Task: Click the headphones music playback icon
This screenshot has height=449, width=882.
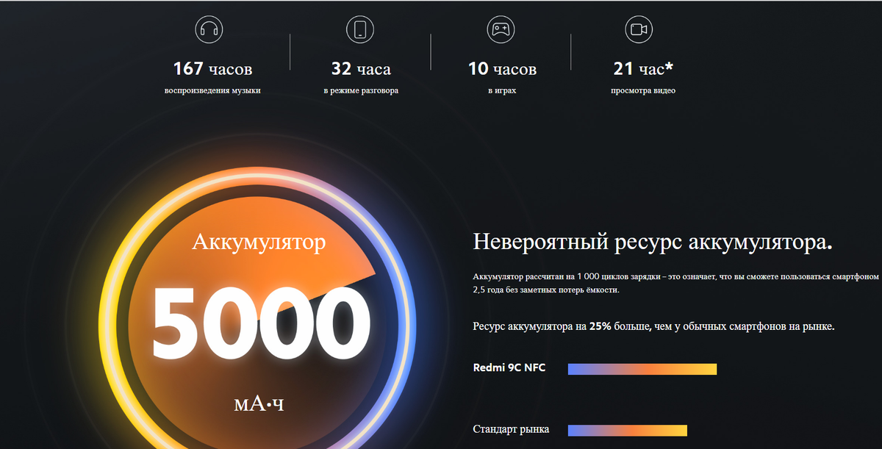Action: (x=209, y=29)
